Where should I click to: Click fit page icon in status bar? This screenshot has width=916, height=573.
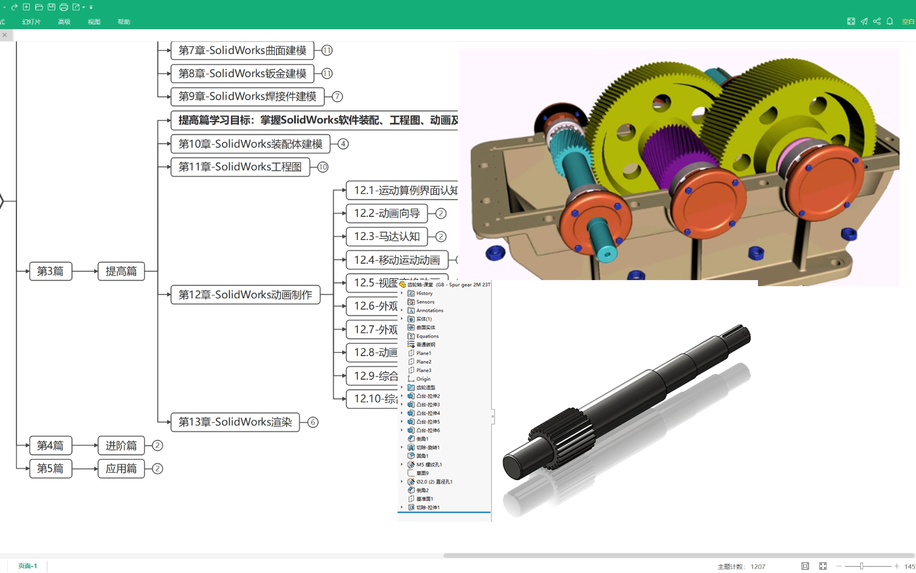[805, 566]
